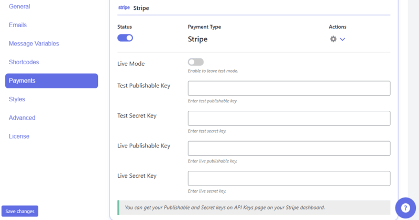This screenshot has height=220, width=419.
Task: Open Stripe settings gear icon
Action: click(x=333, y=39)
